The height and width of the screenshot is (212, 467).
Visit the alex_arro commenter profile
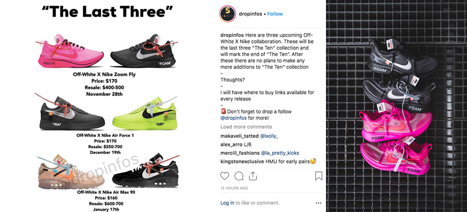pyautogui.click(x=231, y=144)
